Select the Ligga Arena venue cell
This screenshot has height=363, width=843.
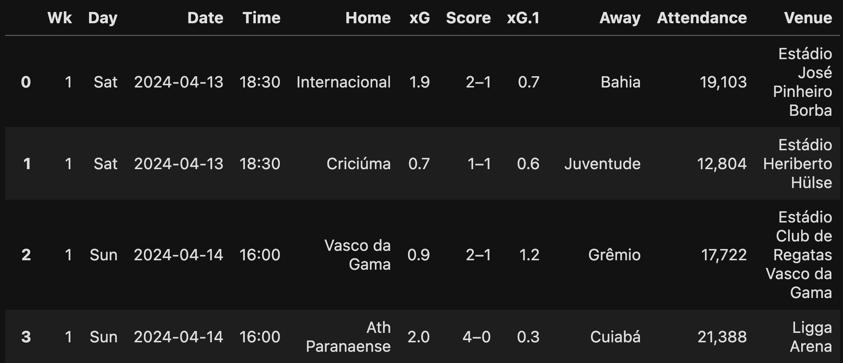pyautogui.click(x=811, y=337)
